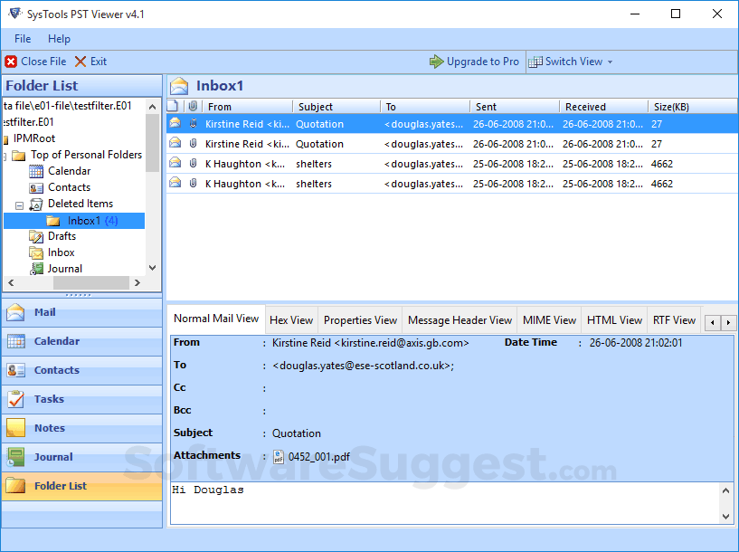Click inside the message body text area
The image size is (739, 552).
444,503
